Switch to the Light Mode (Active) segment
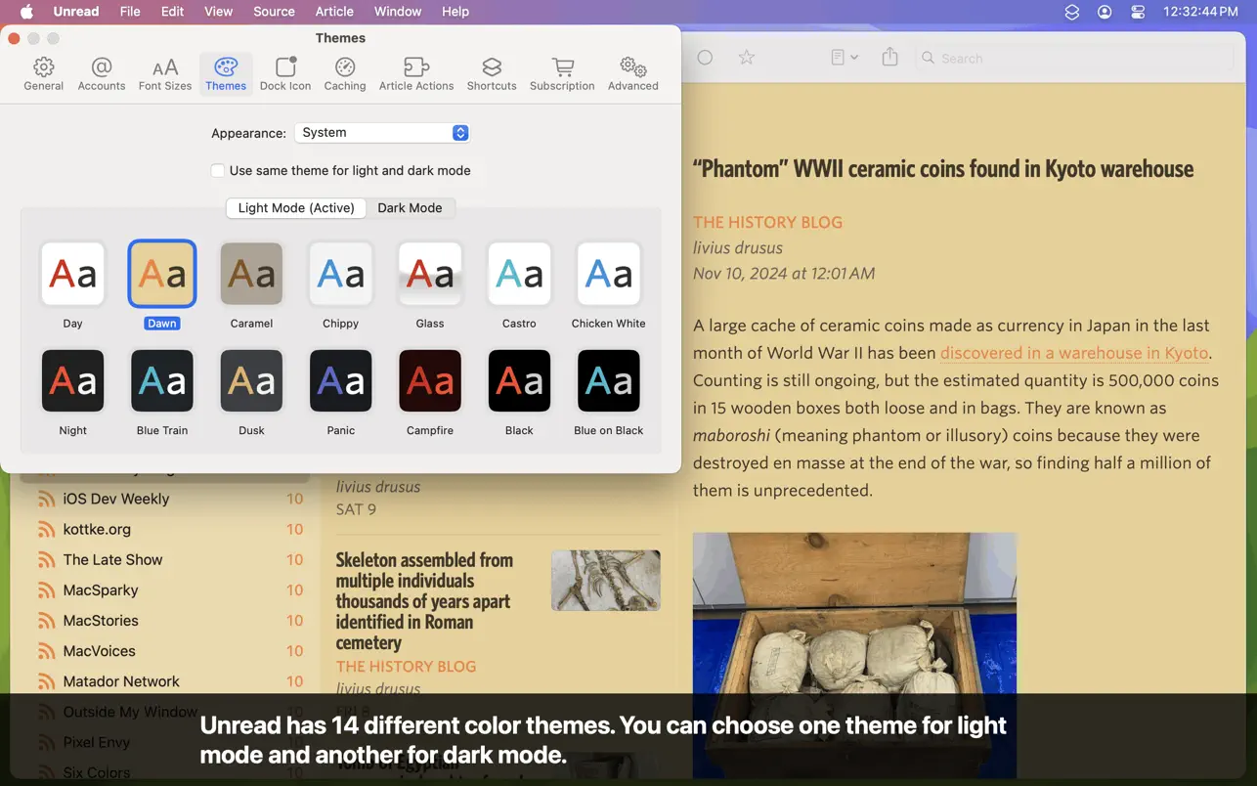The width and height of the screenshot is (1257, 786). (x=296, y=207)
